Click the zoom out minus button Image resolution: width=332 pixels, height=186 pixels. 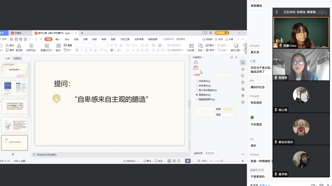tap(211, 161)
